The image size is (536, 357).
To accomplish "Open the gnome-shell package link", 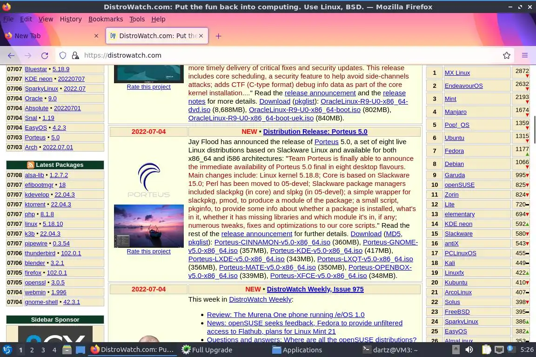I will [x=41, y=302].
